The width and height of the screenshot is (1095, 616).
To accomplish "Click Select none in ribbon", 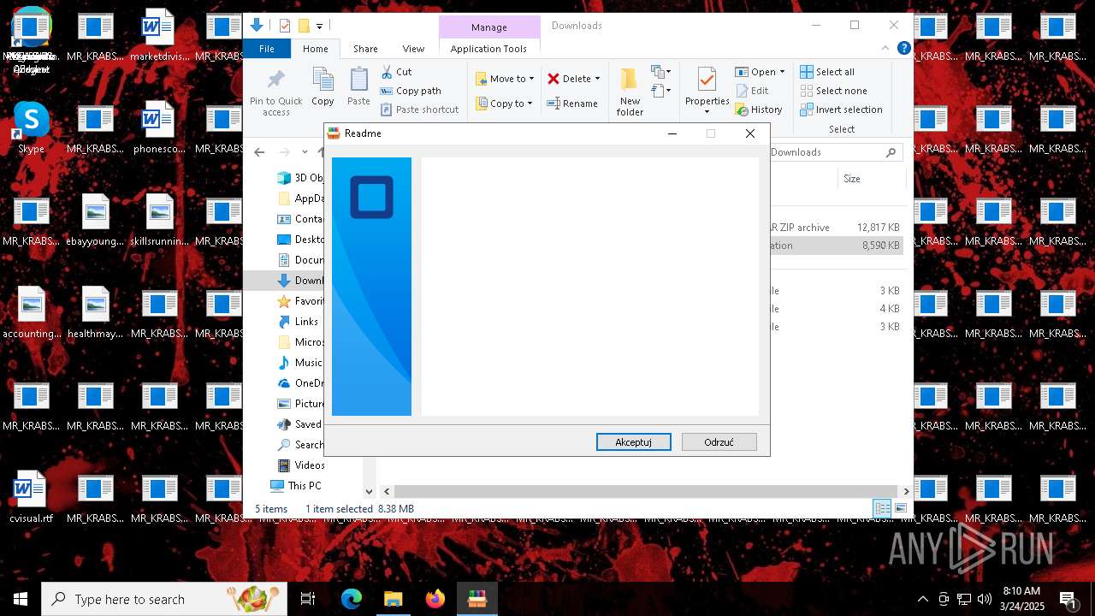I will pos(833,91).
